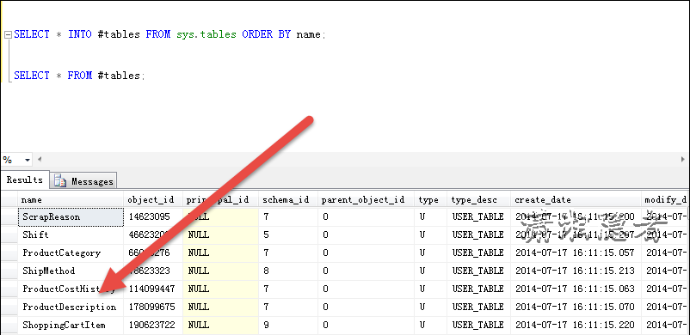This screenshot has height=335, width=690.
Task: Select the name column header
Action: 71,200
